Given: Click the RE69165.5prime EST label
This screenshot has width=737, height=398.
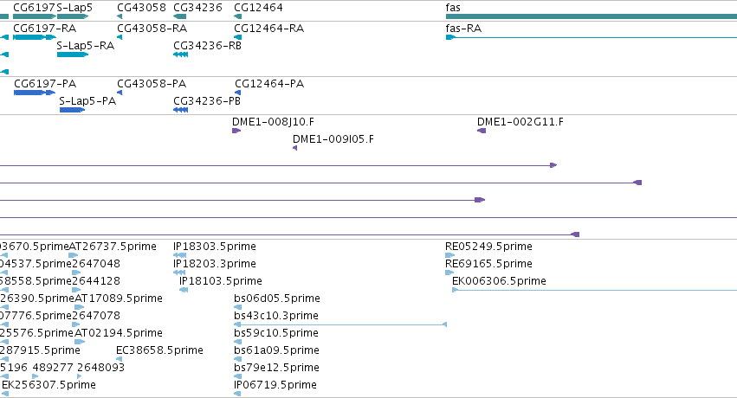Looking at the screenshot, I should 488,264.
